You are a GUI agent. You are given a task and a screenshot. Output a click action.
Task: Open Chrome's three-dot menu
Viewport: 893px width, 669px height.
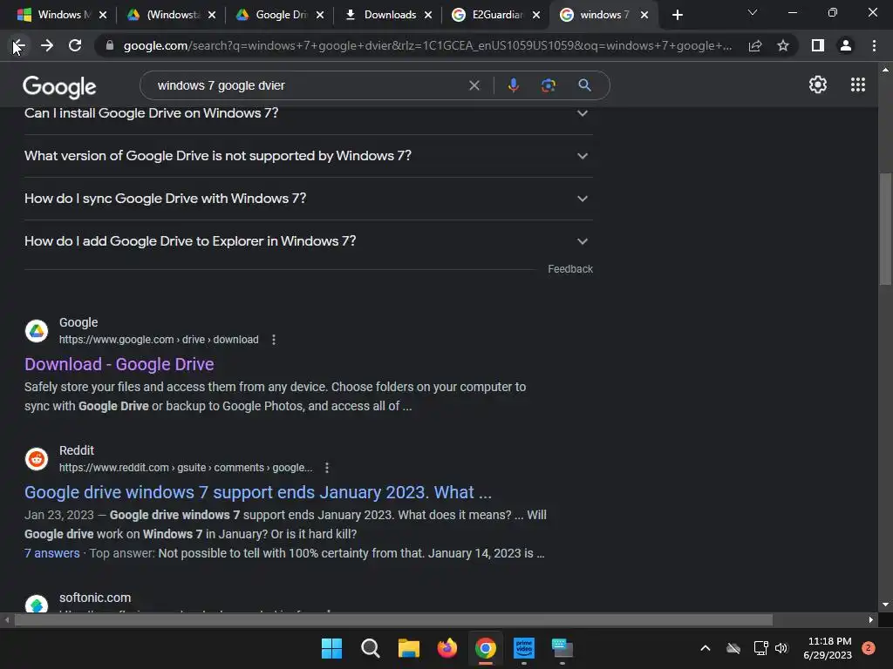[x=874, y=45]
